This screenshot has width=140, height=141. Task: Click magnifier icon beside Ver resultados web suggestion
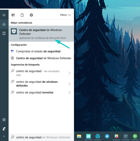pos(12,71)
